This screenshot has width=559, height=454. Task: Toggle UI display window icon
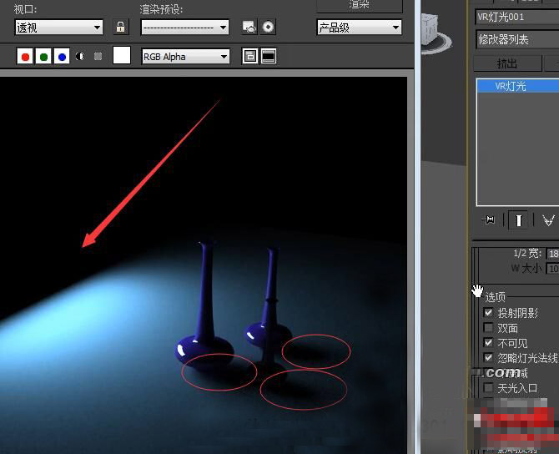click(x=269, y=57)
